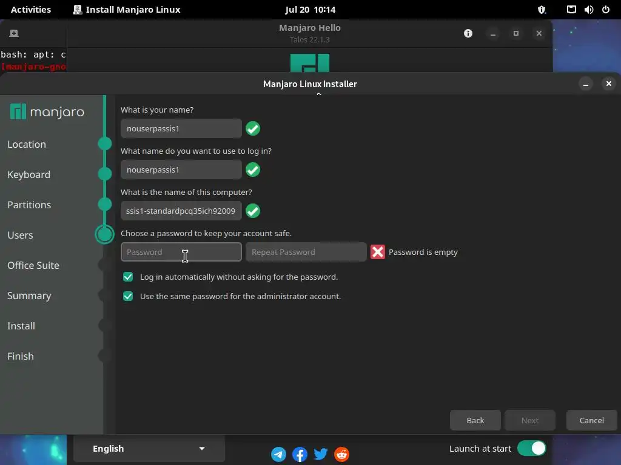The image size is (621, 465).
Task: Go to Partitions step in sidebar
Action: (29, 205)
